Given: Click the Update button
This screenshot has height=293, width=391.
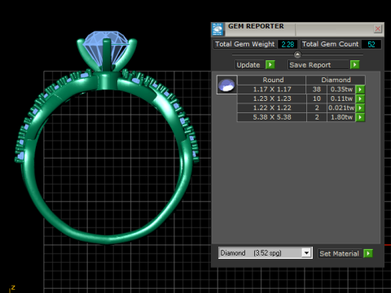Looking at the screenshot, I should click(248, 65).
